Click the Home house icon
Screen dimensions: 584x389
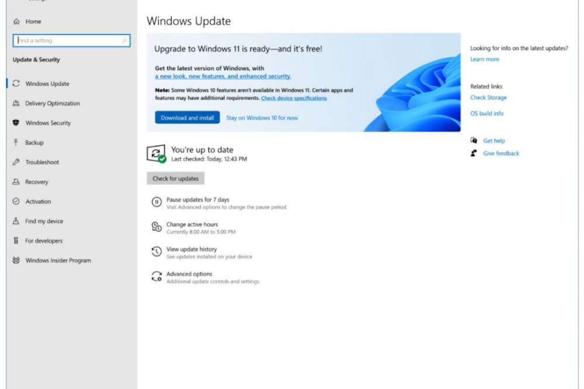tap(16, 22)
